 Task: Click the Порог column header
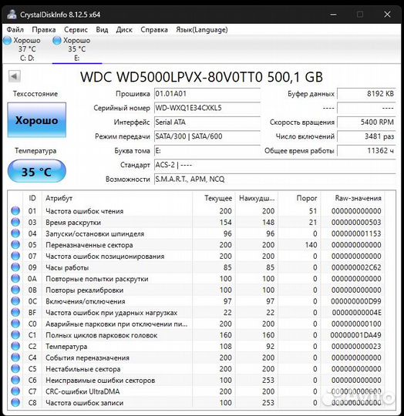coord(299,198)
